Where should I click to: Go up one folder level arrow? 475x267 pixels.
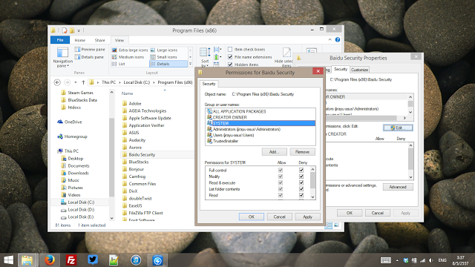[x=83, y=82]
